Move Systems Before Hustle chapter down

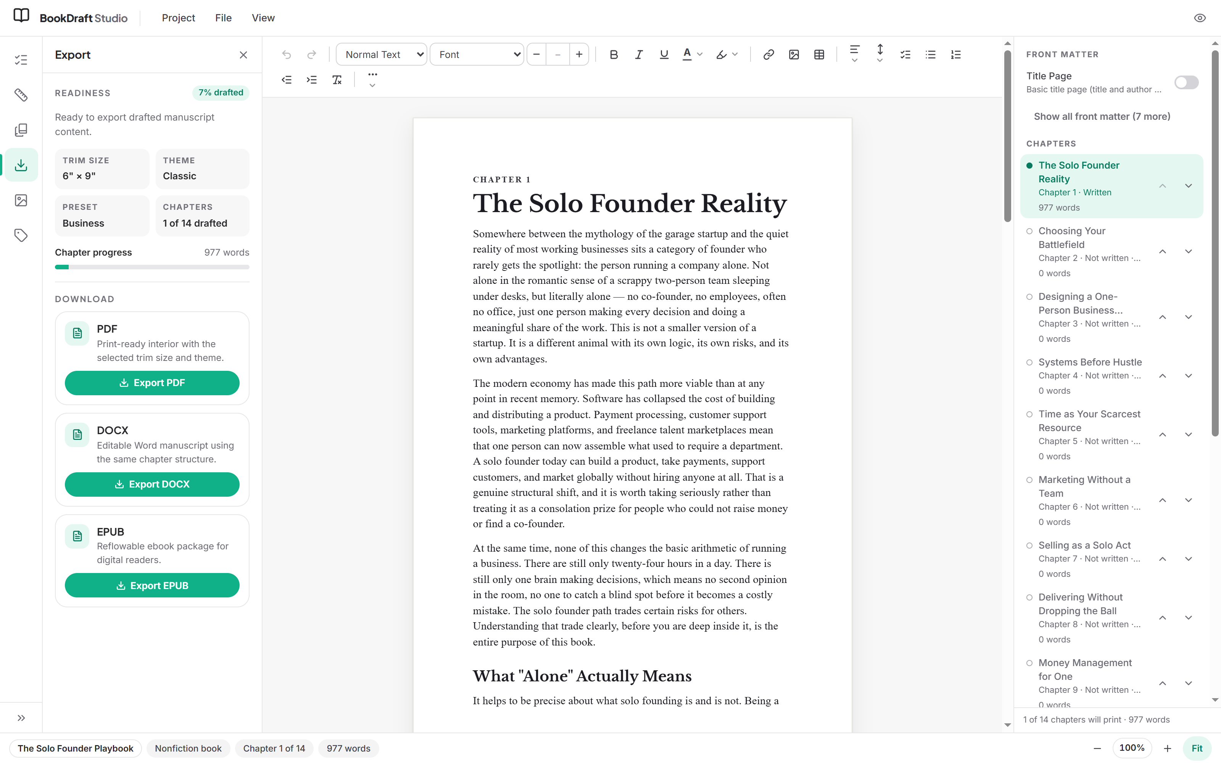click(1188, 376)
